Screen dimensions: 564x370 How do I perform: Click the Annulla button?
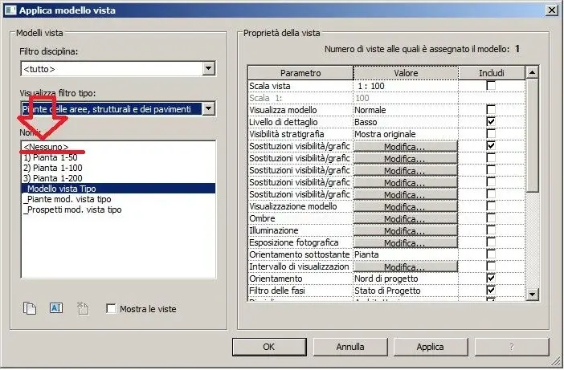click(350, 347)
